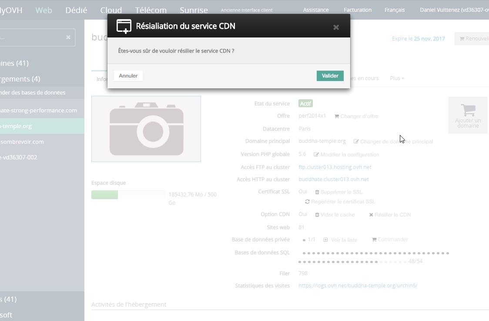Open the Télécom top menu

[151, 10]
